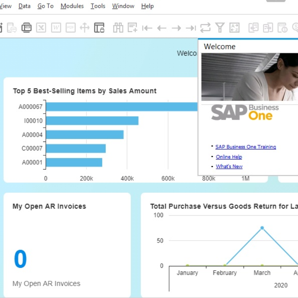
Task: Click the March data point on purchase chart
Action: [262, 228]
